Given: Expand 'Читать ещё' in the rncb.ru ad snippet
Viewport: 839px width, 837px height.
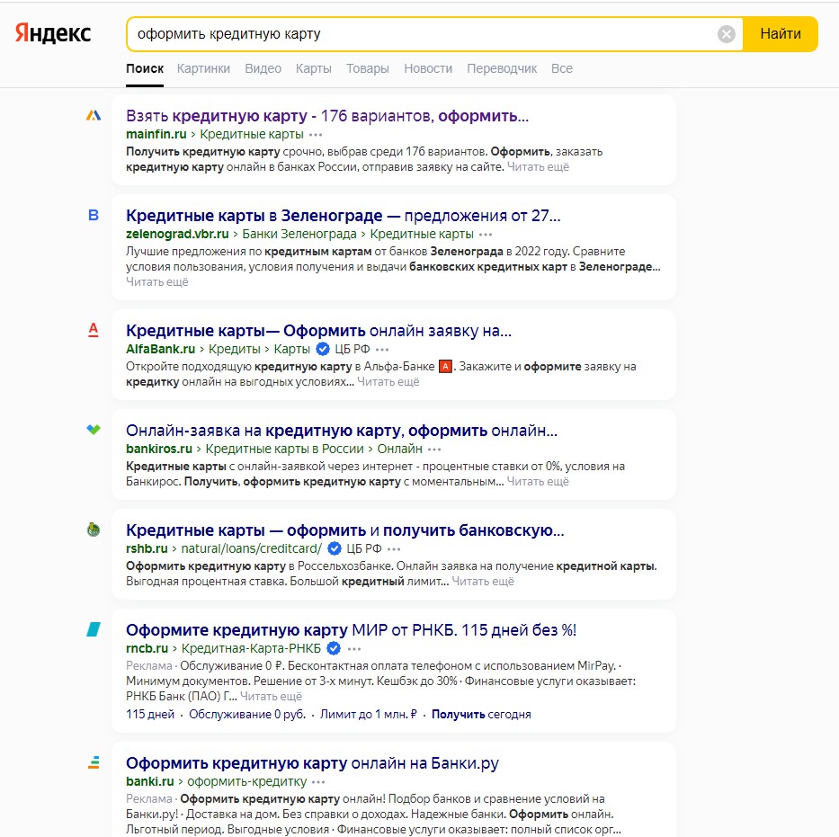Looking at the screenshot, I should [x=271, y=697].
